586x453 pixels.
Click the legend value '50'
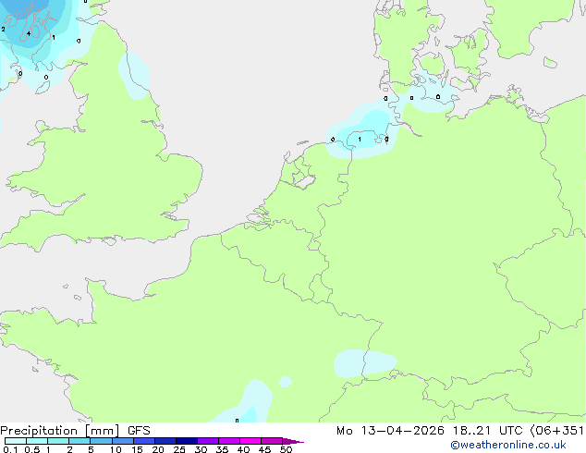click(x=287, y=449)
